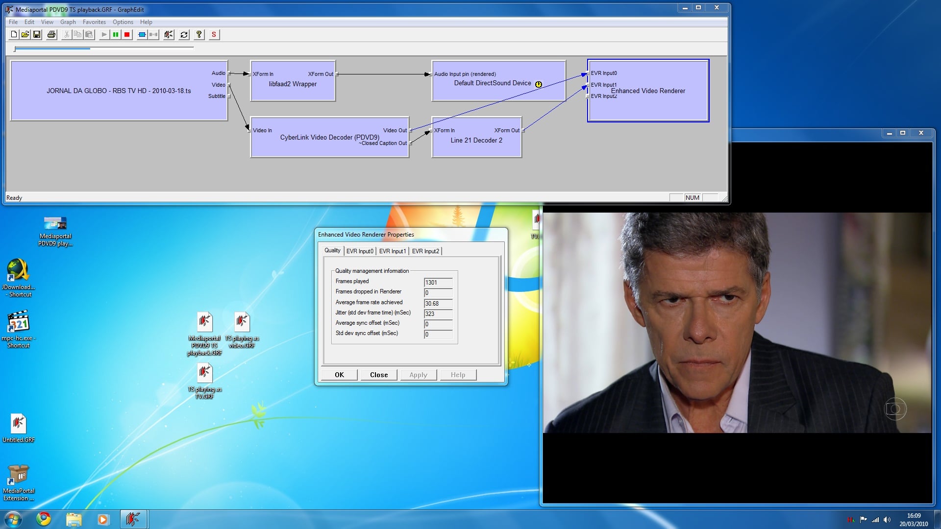This screenshot has height=529, width=941.
Task: Open the Favorites menu
Action: tap(94, 22)
